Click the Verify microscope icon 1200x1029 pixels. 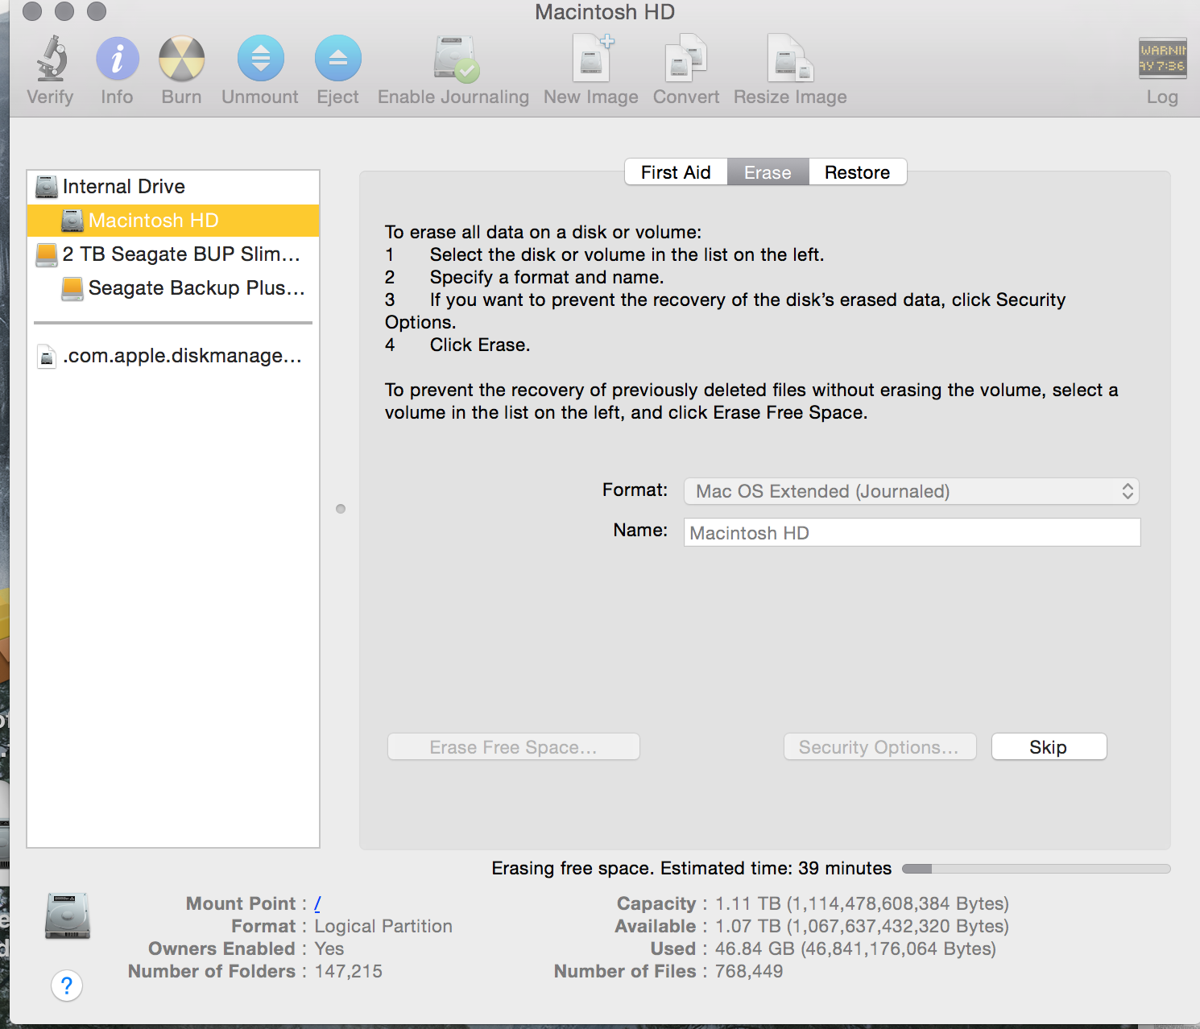pyautogui.click(x=51, y=58)
